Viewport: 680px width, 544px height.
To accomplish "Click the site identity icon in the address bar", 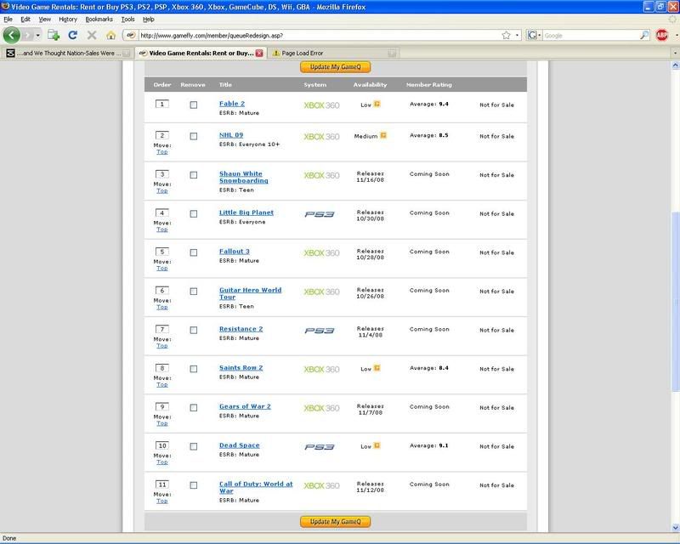I will pos(131,35).
